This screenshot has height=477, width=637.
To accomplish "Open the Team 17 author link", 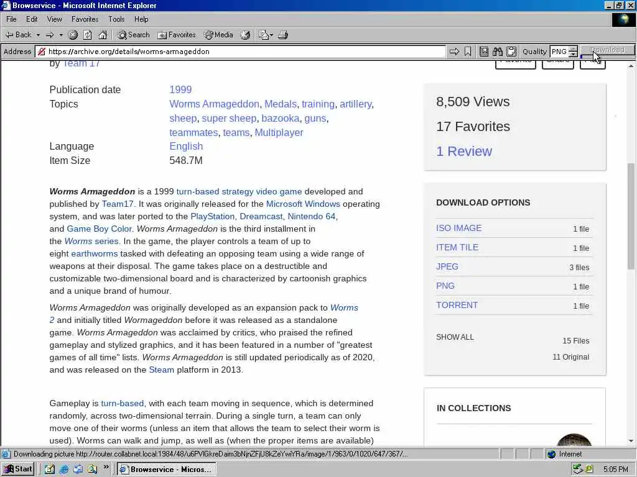I will point(81,63).
